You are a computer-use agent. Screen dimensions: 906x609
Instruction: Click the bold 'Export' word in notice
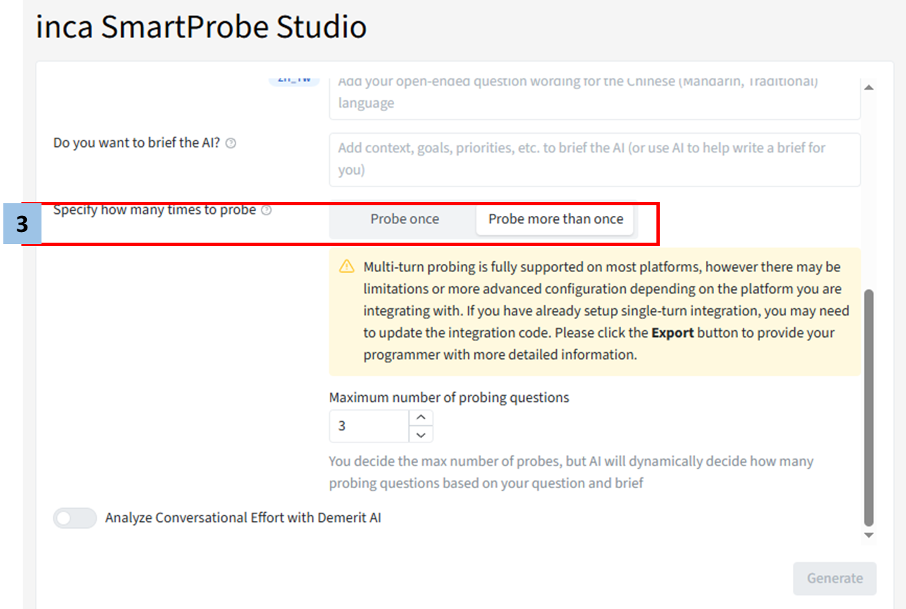point(672,333)
